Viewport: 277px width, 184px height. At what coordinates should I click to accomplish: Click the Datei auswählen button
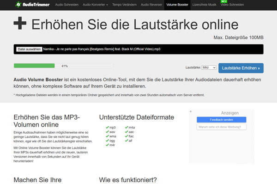29,49
